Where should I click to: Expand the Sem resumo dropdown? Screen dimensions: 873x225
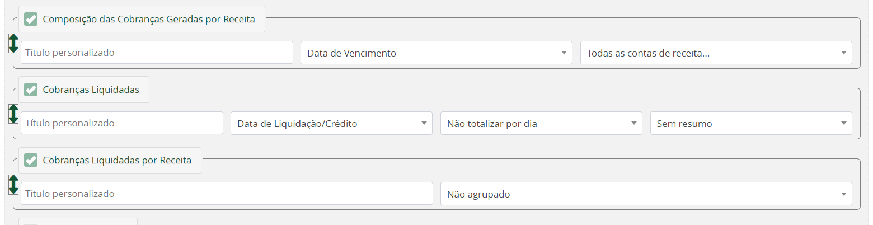coord(751,123)
